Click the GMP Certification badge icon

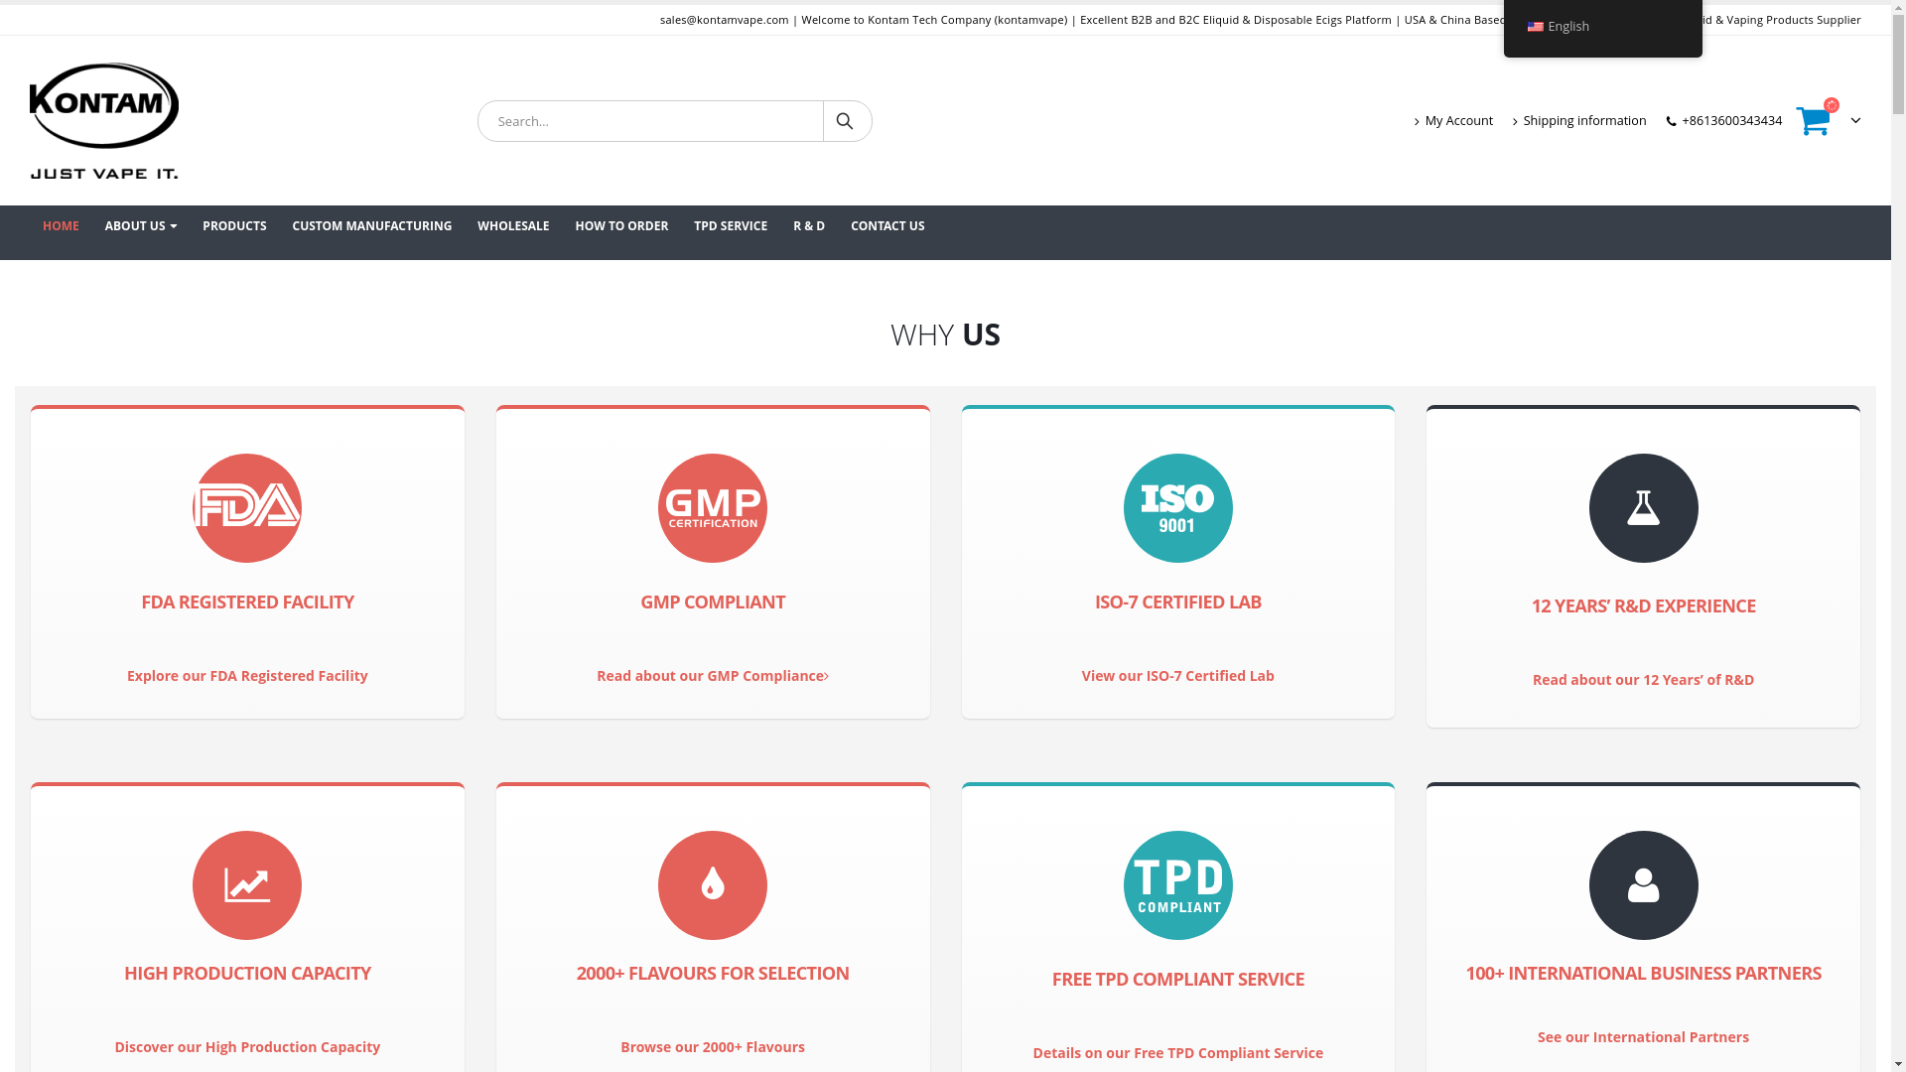pos(713,508)
